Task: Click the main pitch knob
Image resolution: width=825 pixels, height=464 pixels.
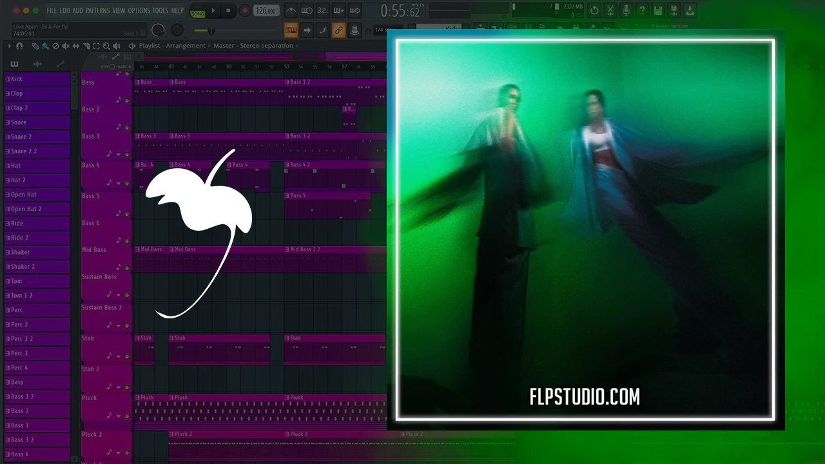Action: coord(177,30)
